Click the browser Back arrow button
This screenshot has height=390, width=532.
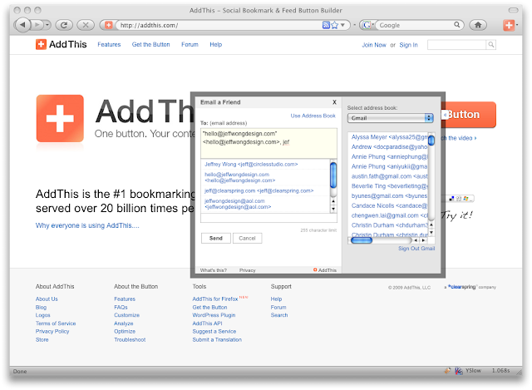click(22, 25)
